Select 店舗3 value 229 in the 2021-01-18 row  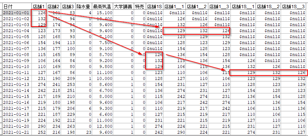pos(68,114)
